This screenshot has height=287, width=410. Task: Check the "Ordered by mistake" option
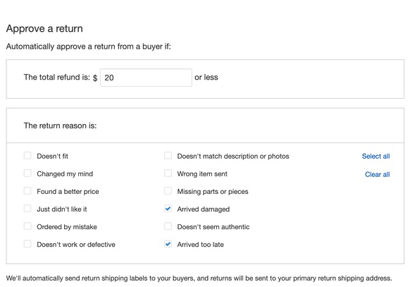pos(27,226)
